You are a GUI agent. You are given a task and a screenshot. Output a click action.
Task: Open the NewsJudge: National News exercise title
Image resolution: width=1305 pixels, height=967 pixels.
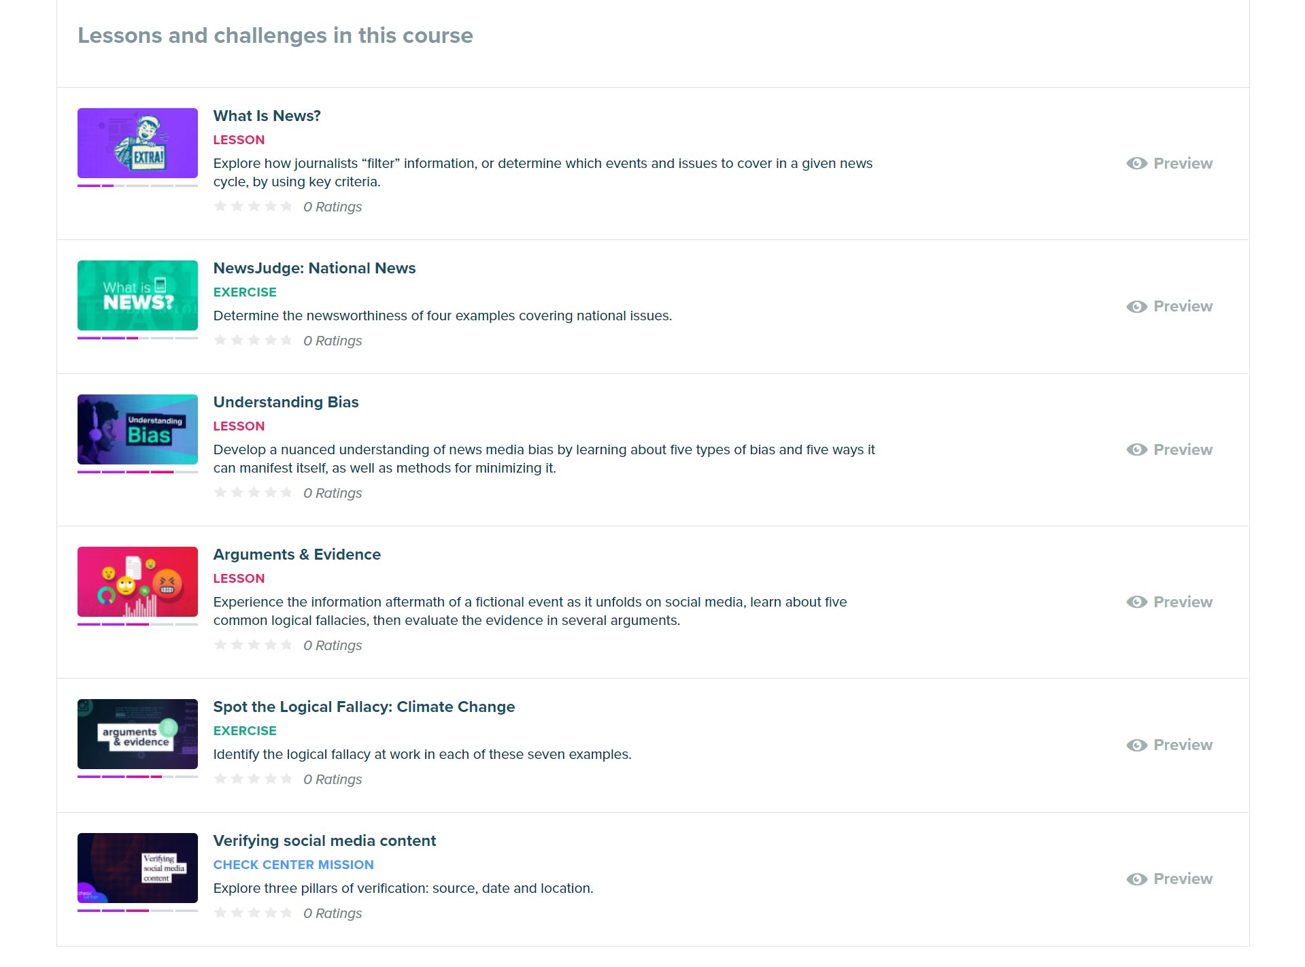[x=314, y=269]
